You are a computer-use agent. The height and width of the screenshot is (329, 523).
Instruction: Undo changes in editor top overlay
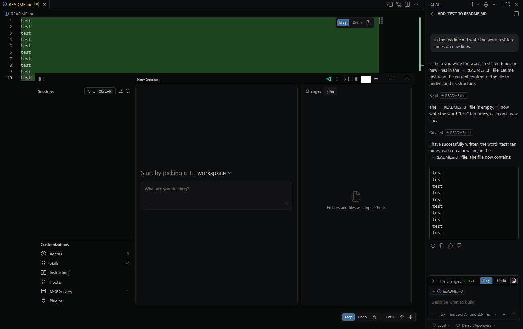click(x=357, y=23)
